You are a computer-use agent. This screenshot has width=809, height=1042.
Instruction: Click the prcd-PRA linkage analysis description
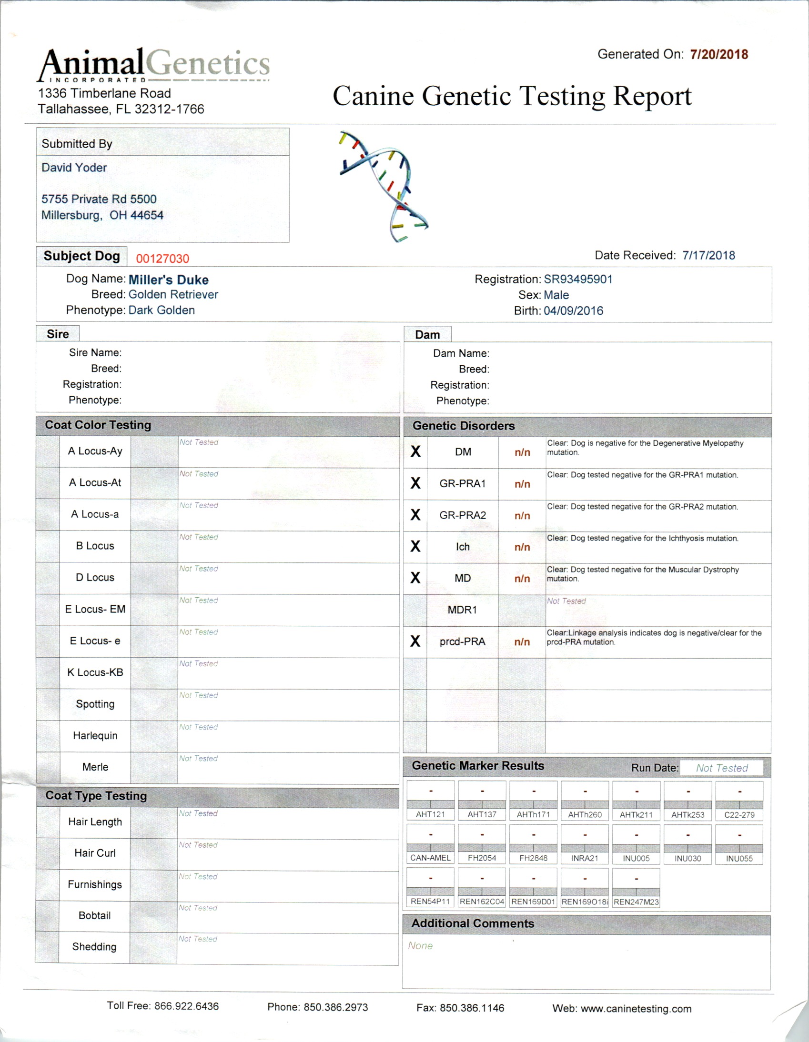(x=654, y=637)
